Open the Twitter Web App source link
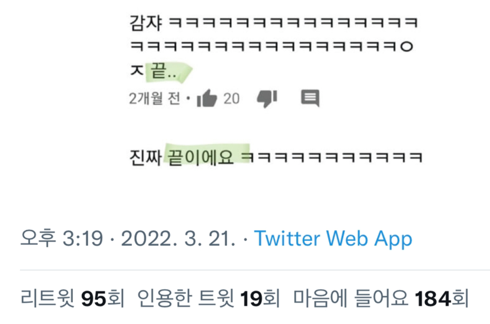Screen dimensions: 490x324 click(x=333, y=239)
